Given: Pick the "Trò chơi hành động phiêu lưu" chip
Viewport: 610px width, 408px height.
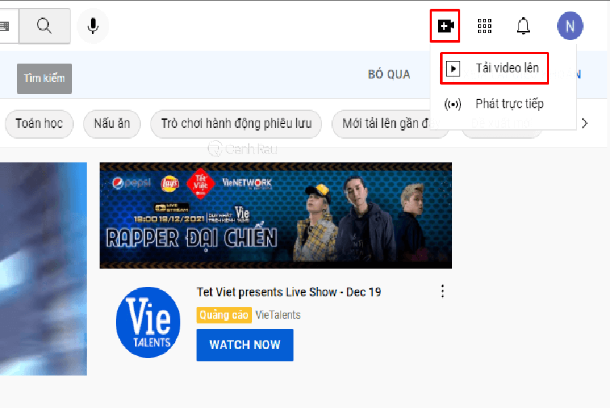Looking at the screenshot, I should point(236,124).
